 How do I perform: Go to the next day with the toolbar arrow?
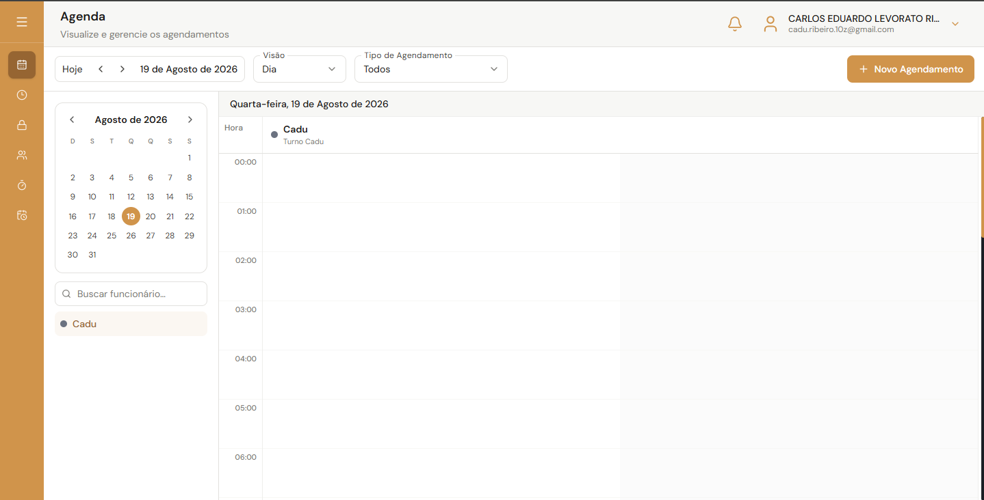(x=122, y=69)
